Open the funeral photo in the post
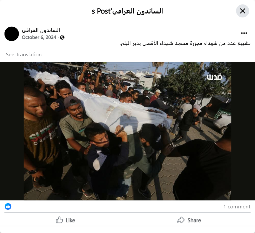The width and height of the screenshot is (255, 233). click(127, 131)
